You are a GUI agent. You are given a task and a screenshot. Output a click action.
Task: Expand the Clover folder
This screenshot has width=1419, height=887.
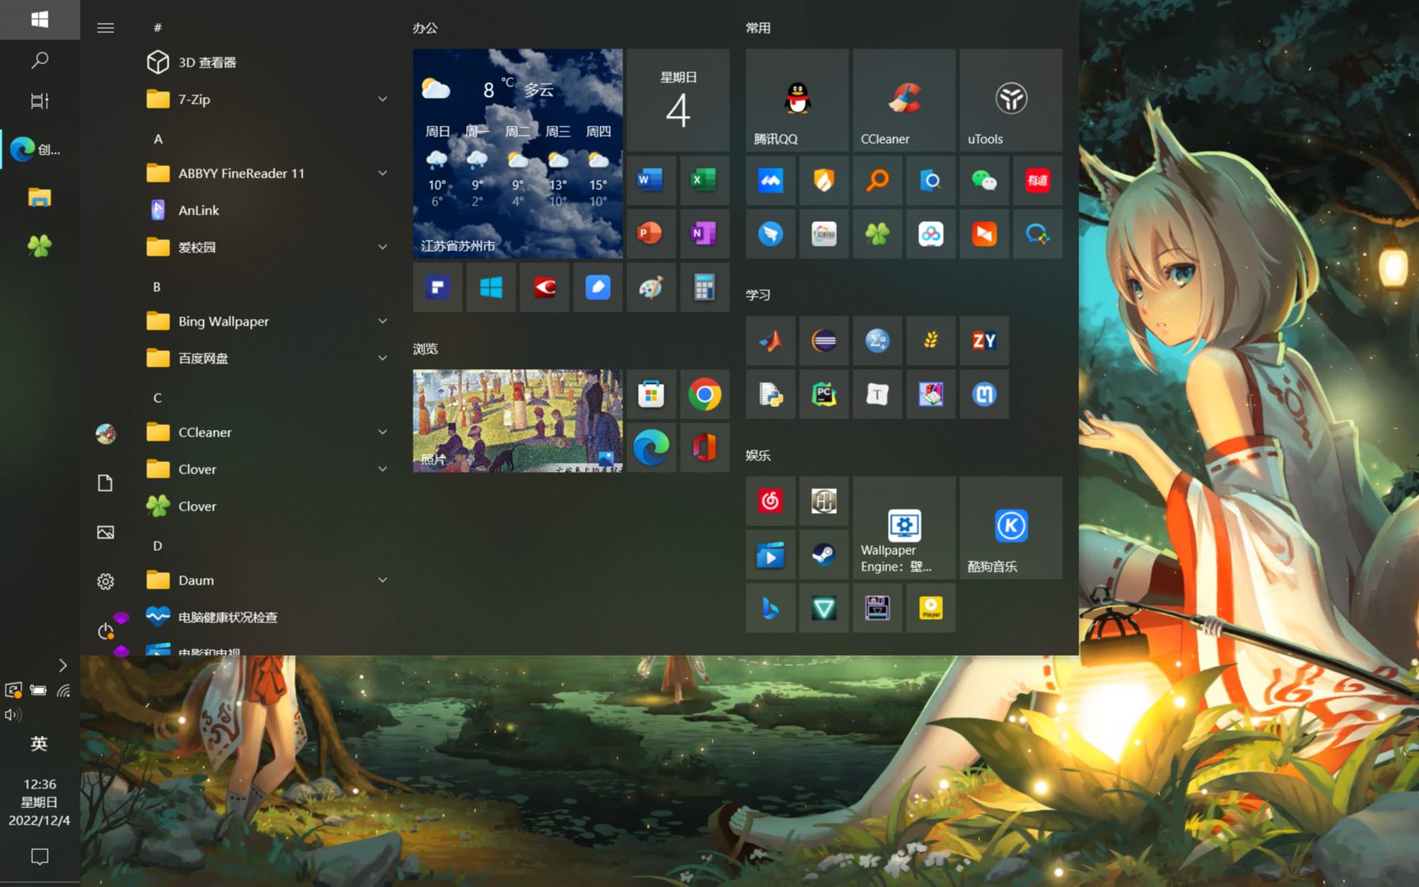pyautogui.click(x=267, y=469)
